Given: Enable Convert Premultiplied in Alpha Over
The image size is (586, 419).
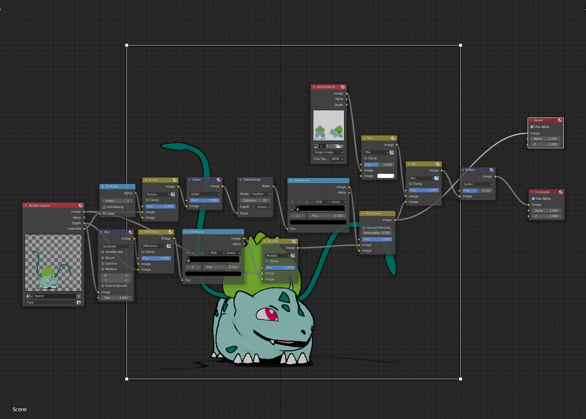Looking at the screenshot, I should click(364, 228).
